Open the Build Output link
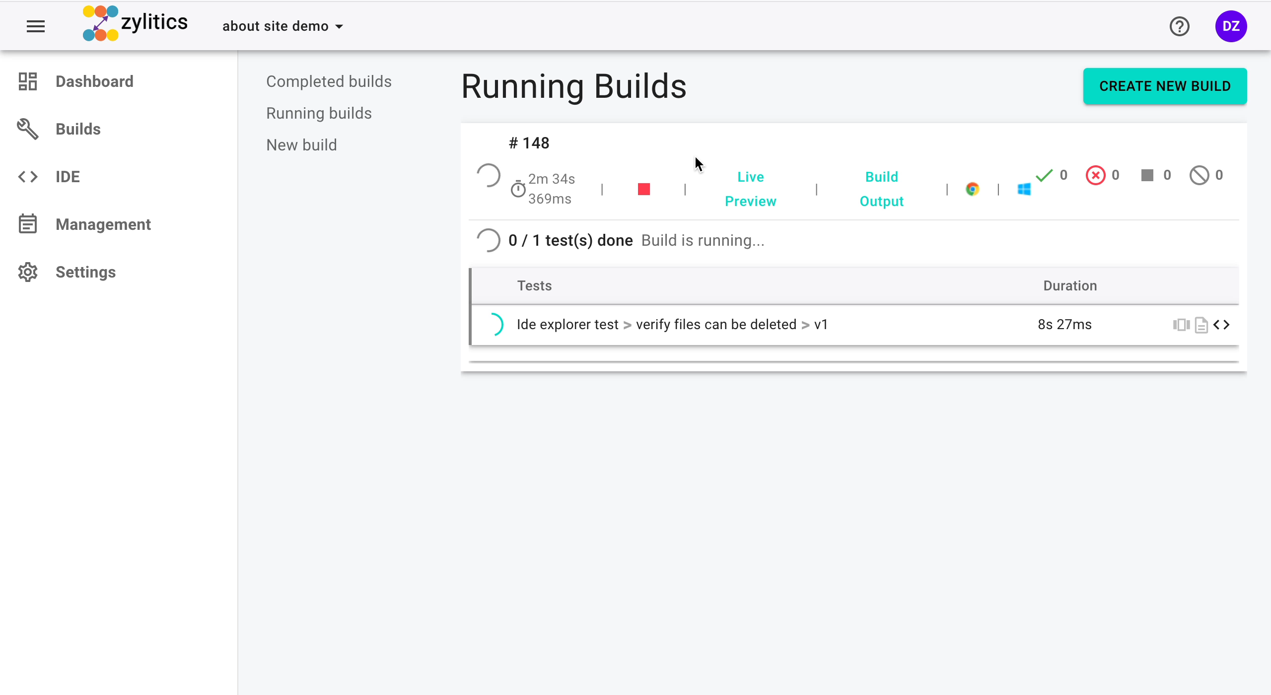Image resolution: width=1271 pixels, height=695 pixels. tap(881, 189)
